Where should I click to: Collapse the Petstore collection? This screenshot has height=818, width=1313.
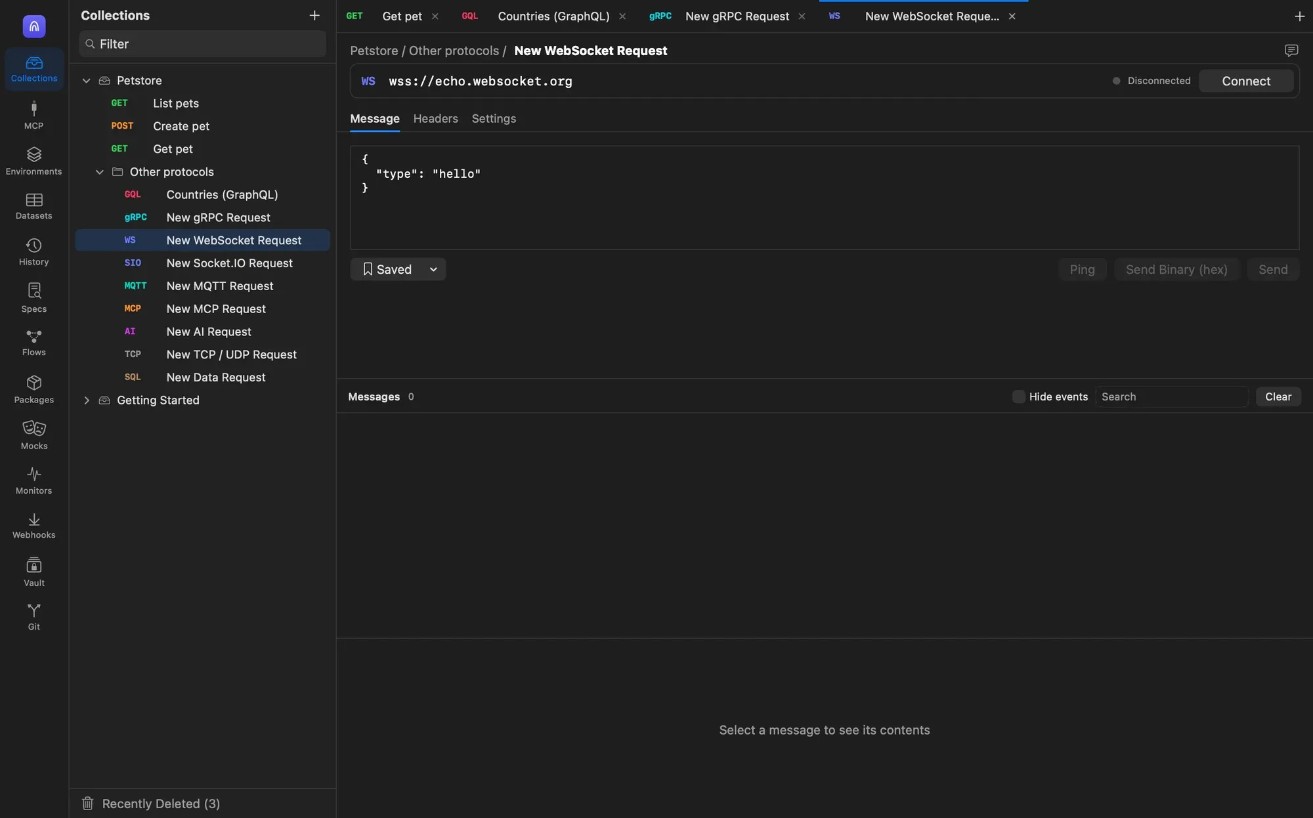86,80
